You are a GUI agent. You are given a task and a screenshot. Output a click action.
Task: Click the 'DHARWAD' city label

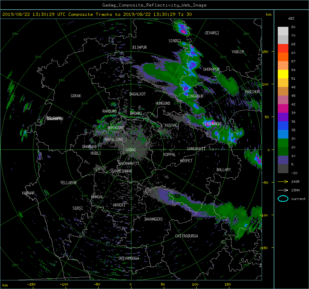point(89,147)
